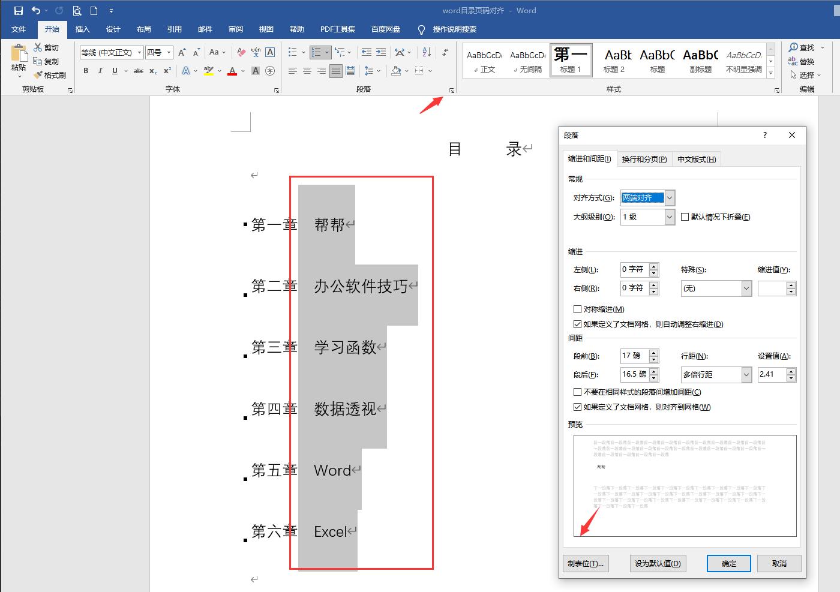The width and height of the screenshot is (840, 592).
Task: Click the Sort (排序) icon in Paragraph group
Action: click(426, 52)
